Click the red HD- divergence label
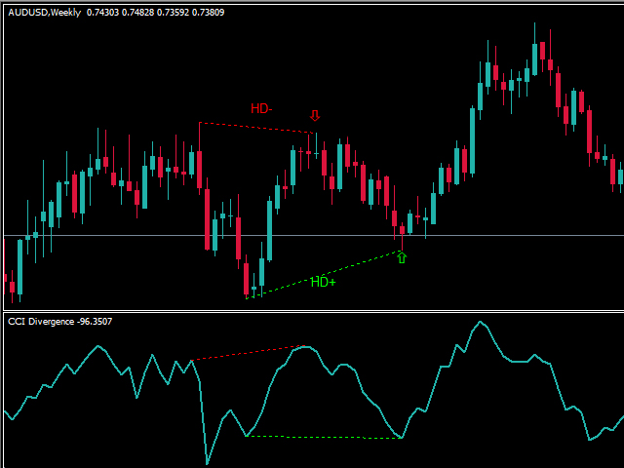Image resolution: width=624 pixels, height=468 pixels. (x=261, y=108)
